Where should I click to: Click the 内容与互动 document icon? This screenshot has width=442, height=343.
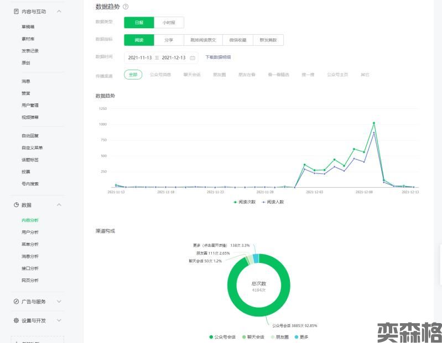pos(16,11)
